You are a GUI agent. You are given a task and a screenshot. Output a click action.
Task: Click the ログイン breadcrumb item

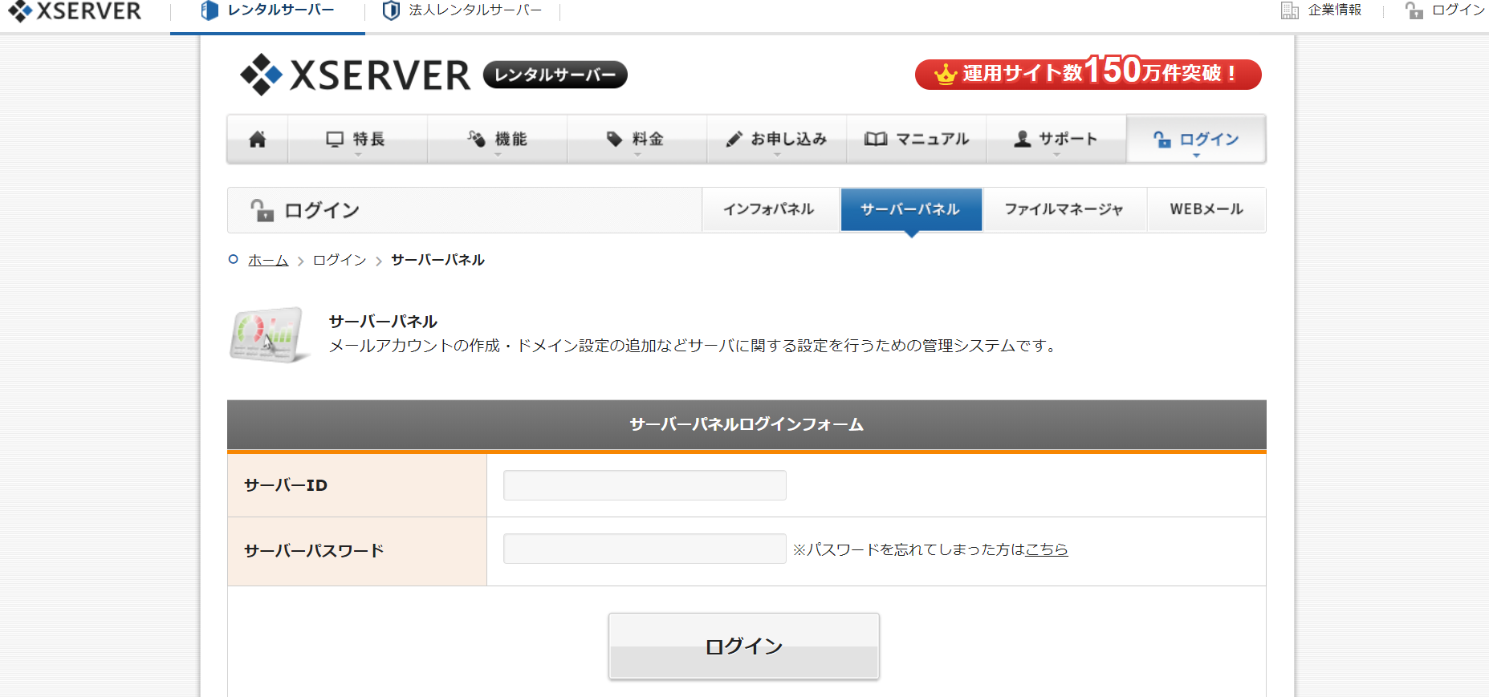(340, 260)
